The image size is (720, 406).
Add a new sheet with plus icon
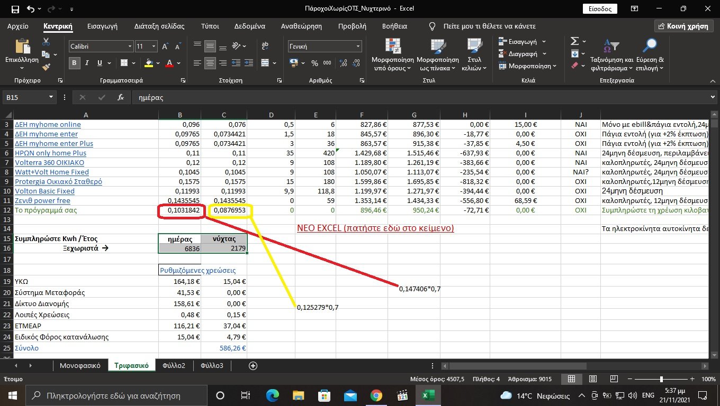pos(253,366)
